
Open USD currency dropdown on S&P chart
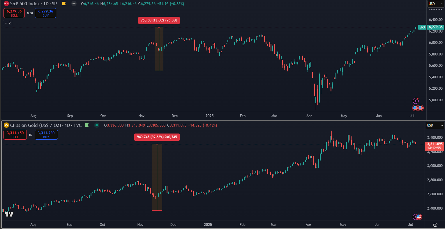pyautogui.click(x=436, y=4)
